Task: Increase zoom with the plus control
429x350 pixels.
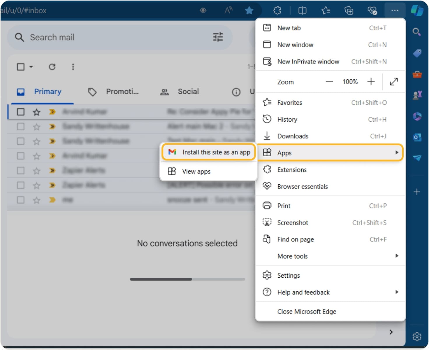Action: pos(371,82)
